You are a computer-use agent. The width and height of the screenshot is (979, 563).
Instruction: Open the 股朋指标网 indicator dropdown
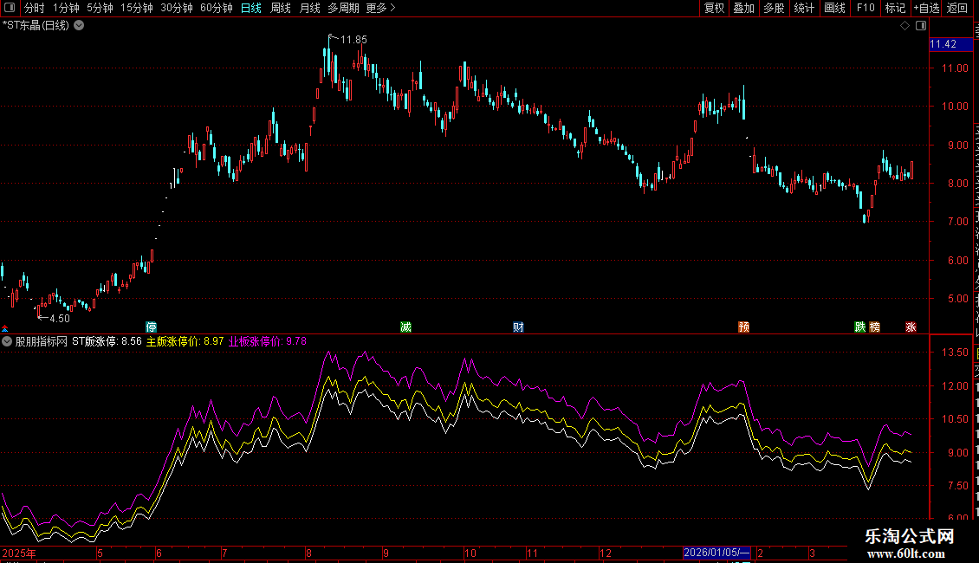pyautogui.click(x=7, y=341)
